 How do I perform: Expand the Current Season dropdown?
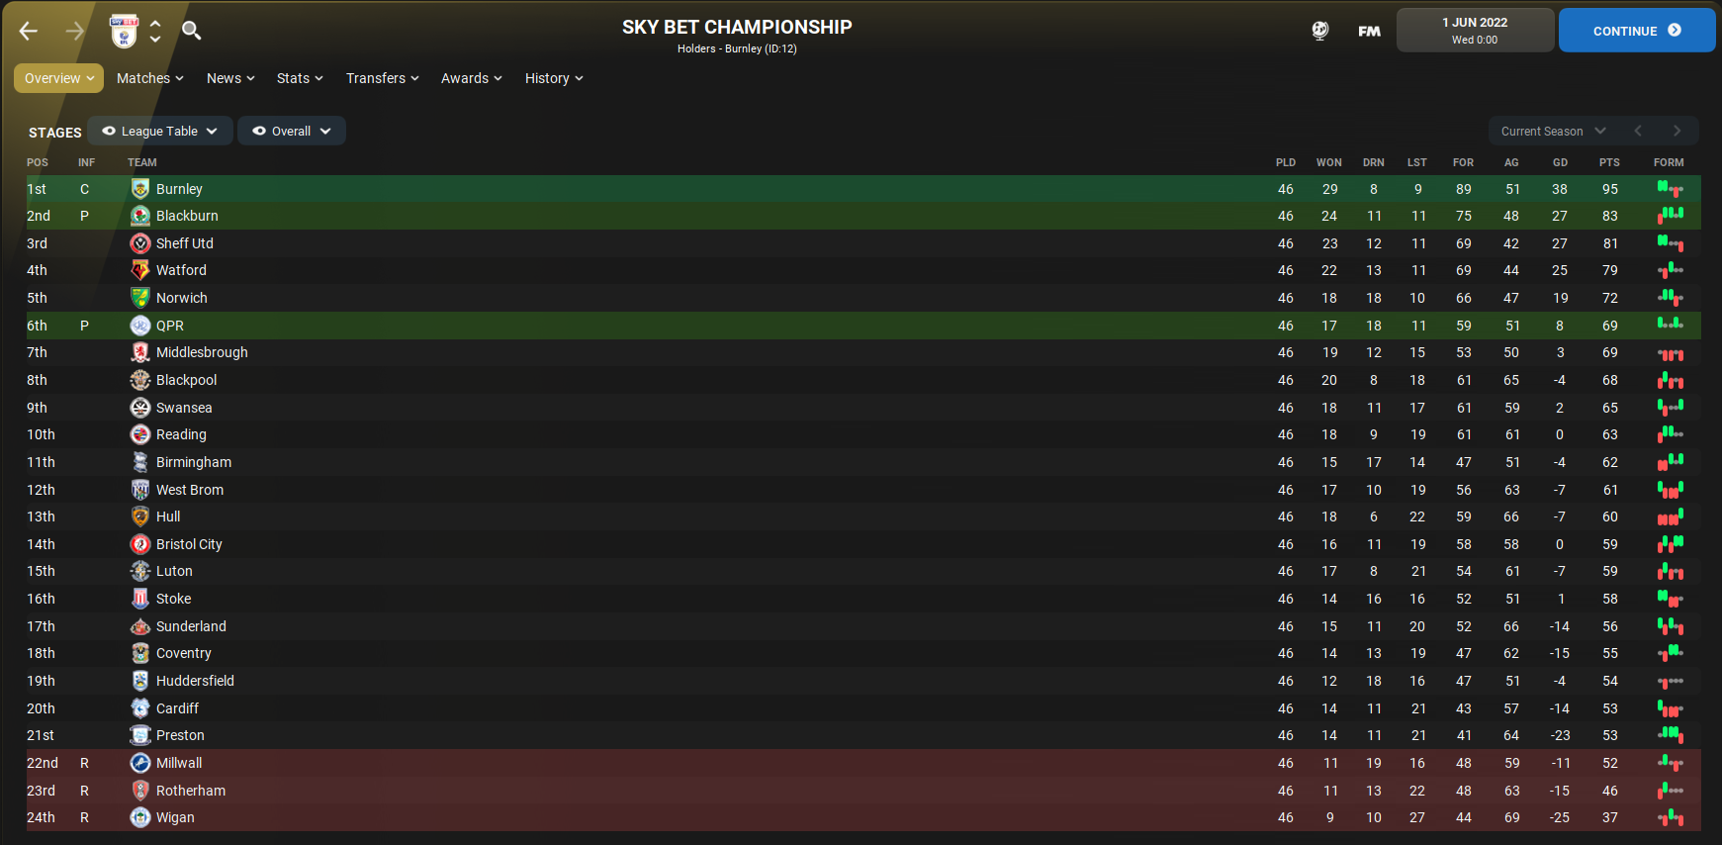pyautogui.click(x=1553, y=131)
